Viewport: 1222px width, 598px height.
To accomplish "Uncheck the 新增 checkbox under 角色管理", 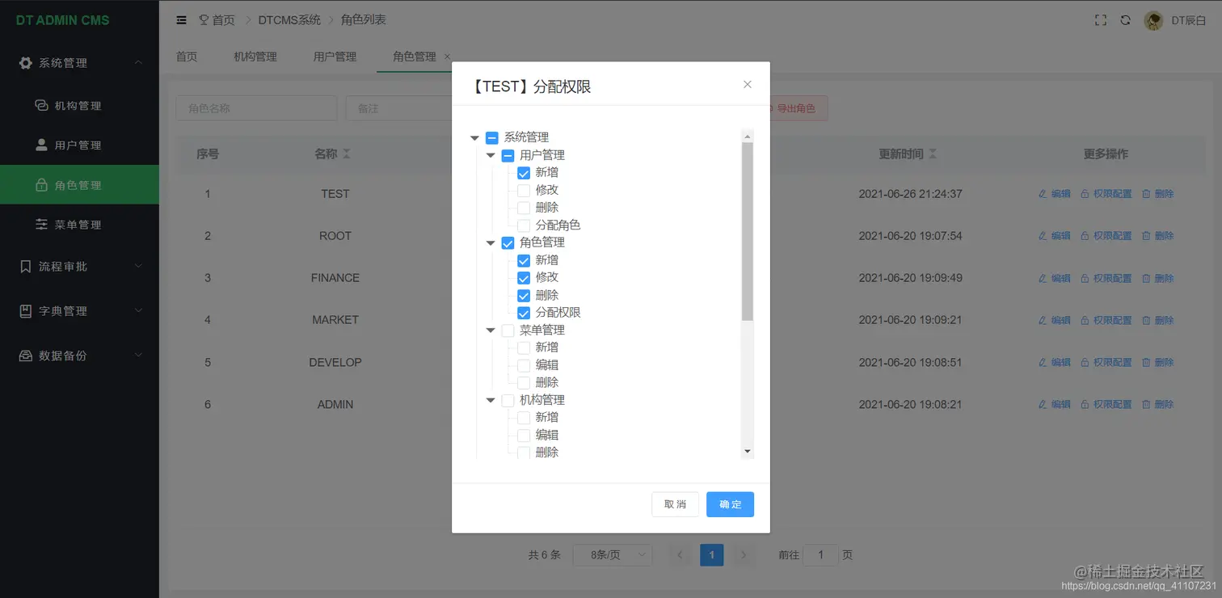I will pos(523,259).
